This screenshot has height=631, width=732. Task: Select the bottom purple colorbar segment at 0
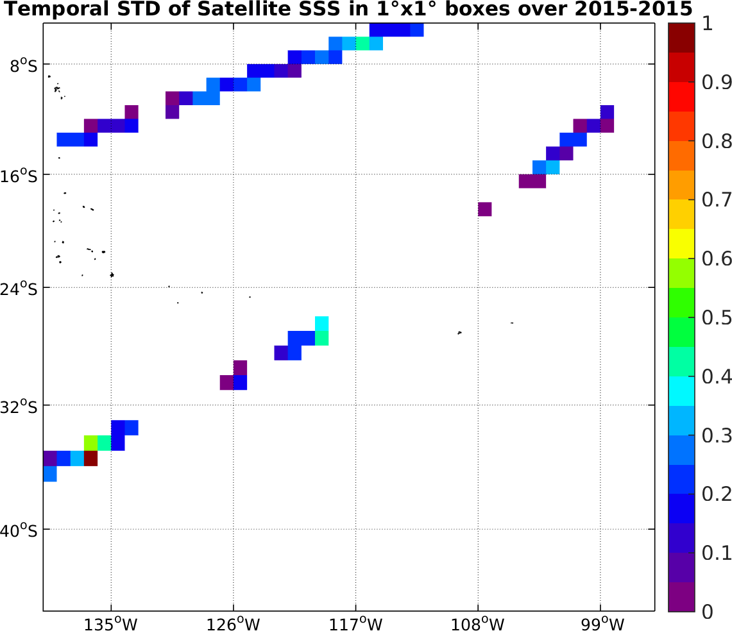[681, 596]
